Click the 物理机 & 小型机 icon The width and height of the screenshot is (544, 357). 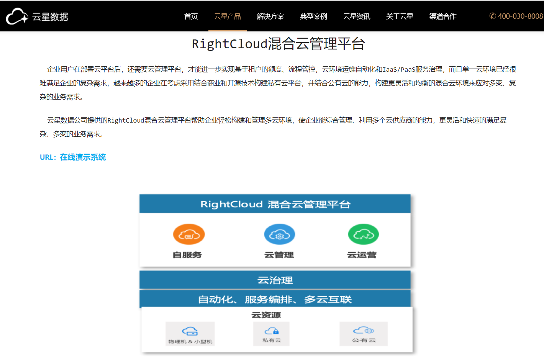tap(190, 331)
